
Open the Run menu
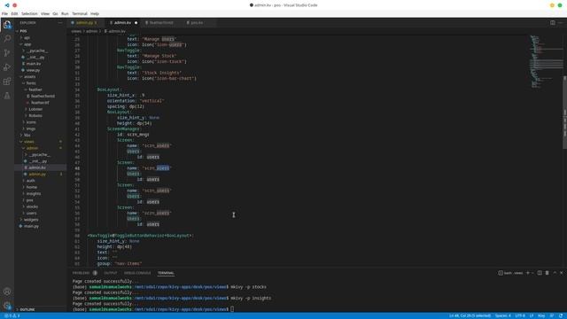click(65, 14)
